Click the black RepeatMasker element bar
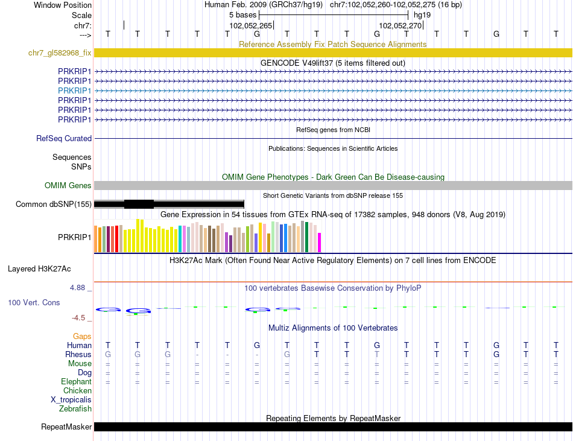The width and height of the screenshot is (573, 441). [x=333, y=427]
